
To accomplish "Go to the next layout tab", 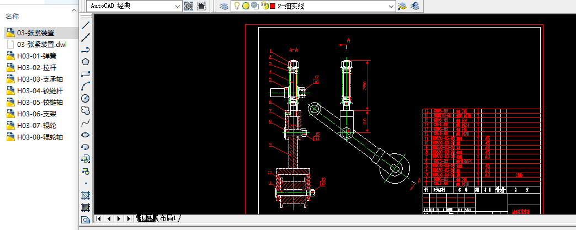I will coord(119,218).
